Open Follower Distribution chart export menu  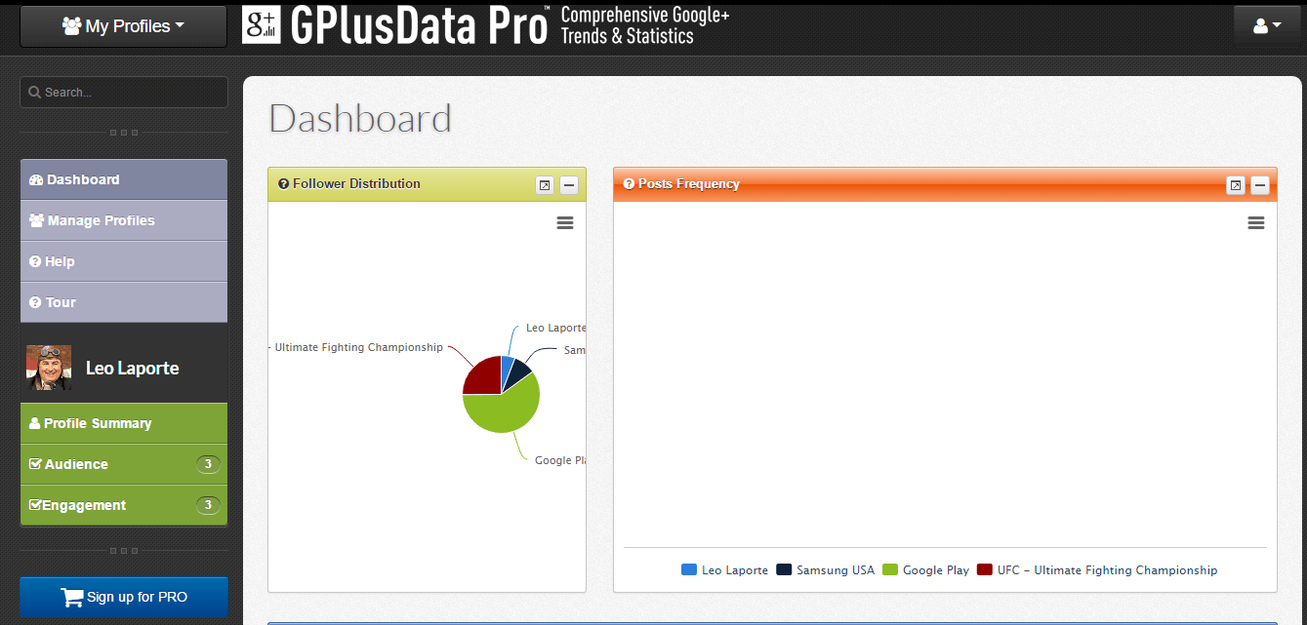click(565, 223)
